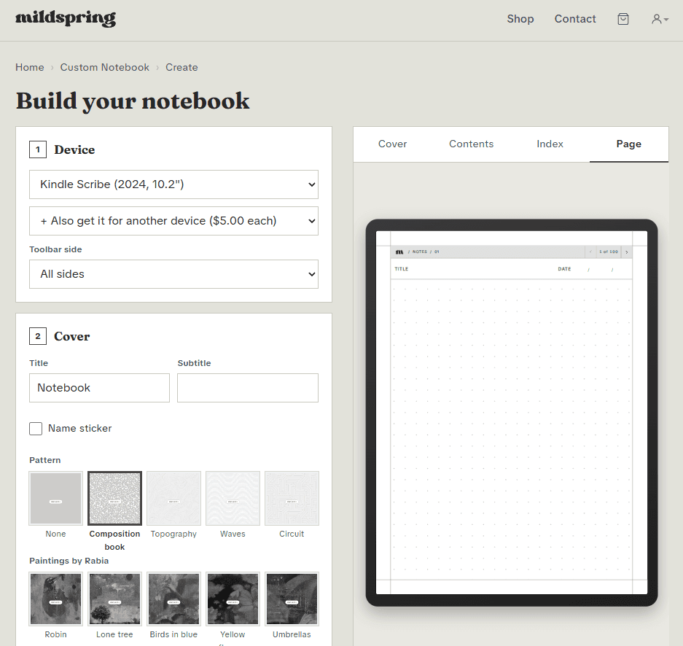683x646 pixels.
Task: Pick the Umbrellas painting cover
Action: [x=292, y=599]
